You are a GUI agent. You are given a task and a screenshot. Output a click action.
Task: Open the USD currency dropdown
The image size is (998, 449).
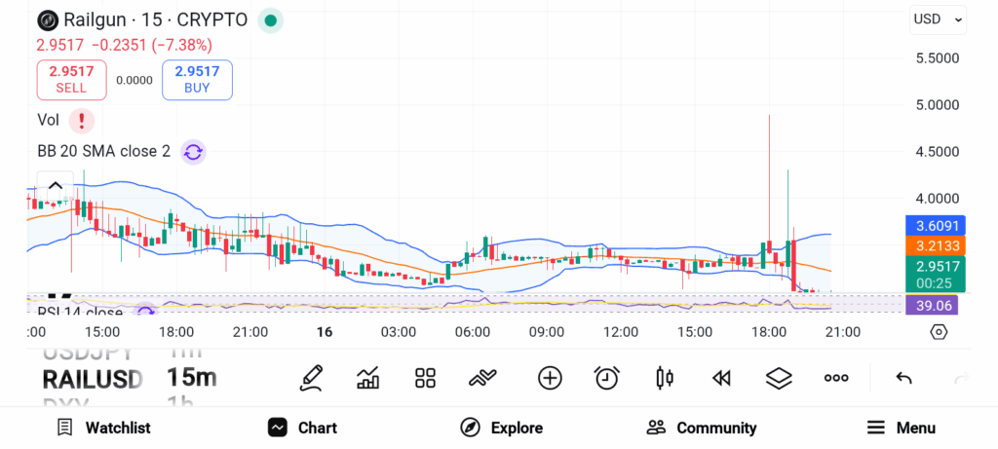939,19
